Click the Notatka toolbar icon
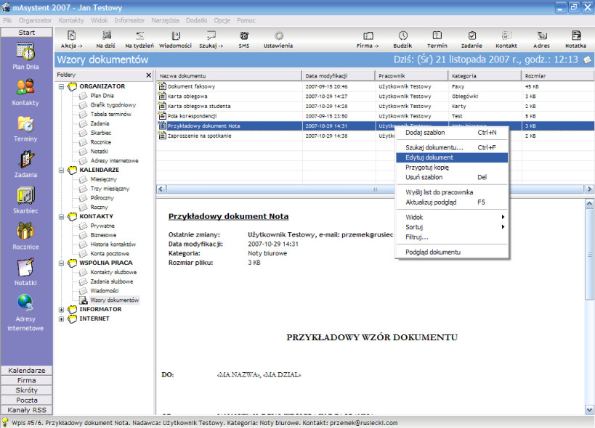595x428 pixels. click(576, 36)
